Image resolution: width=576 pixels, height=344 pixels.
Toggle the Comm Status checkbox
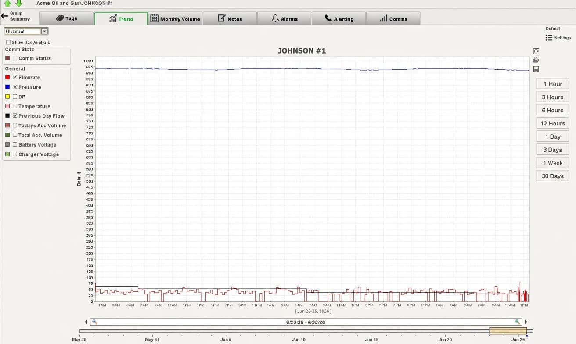coord(15,58)
